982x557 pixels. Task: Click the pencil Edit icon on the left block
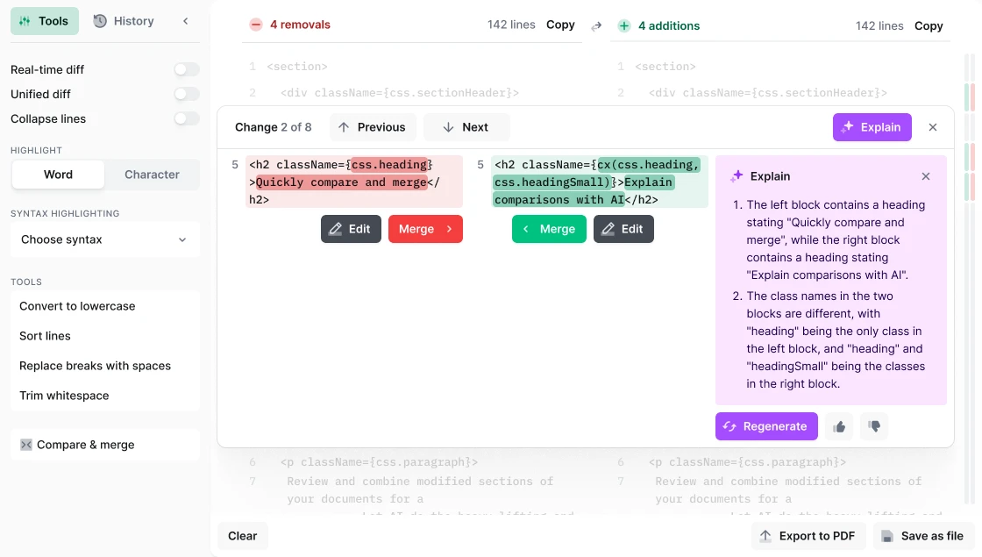[336, 229]
